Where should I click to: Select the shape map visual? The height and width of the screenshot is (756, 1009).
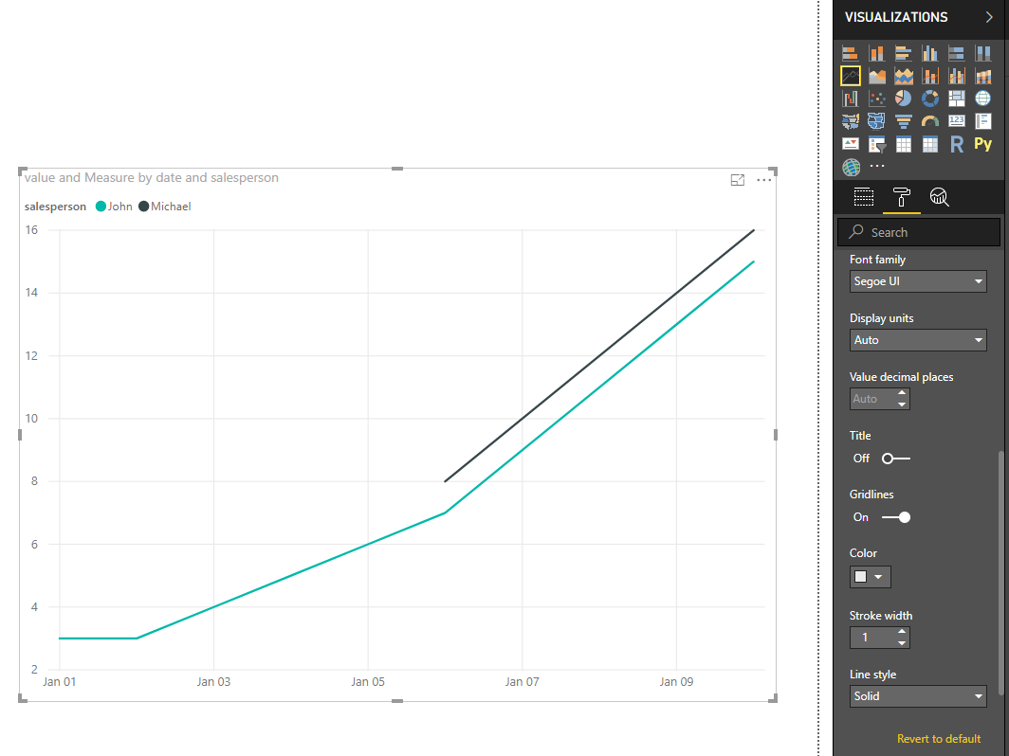pos(876,121)
